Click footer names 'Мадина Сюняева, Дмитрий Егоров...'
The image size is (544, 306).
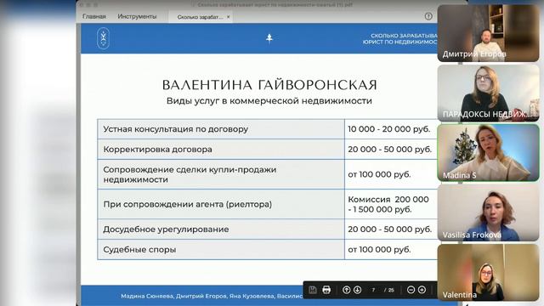pyautogui.click(x=212, y=297)
